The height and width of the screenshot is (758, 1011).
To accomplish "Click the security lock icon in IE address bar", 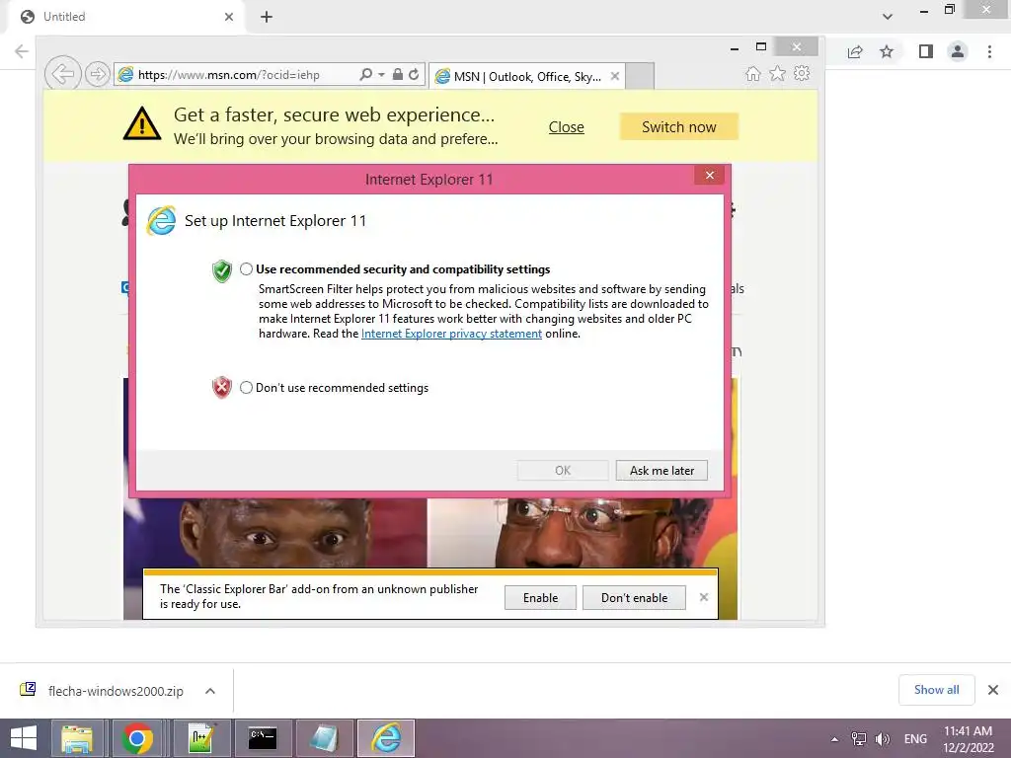I will click(x=398, y=74).
